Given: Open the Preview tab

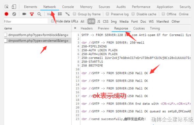Looking at the screenshot, I should point(104,28).
